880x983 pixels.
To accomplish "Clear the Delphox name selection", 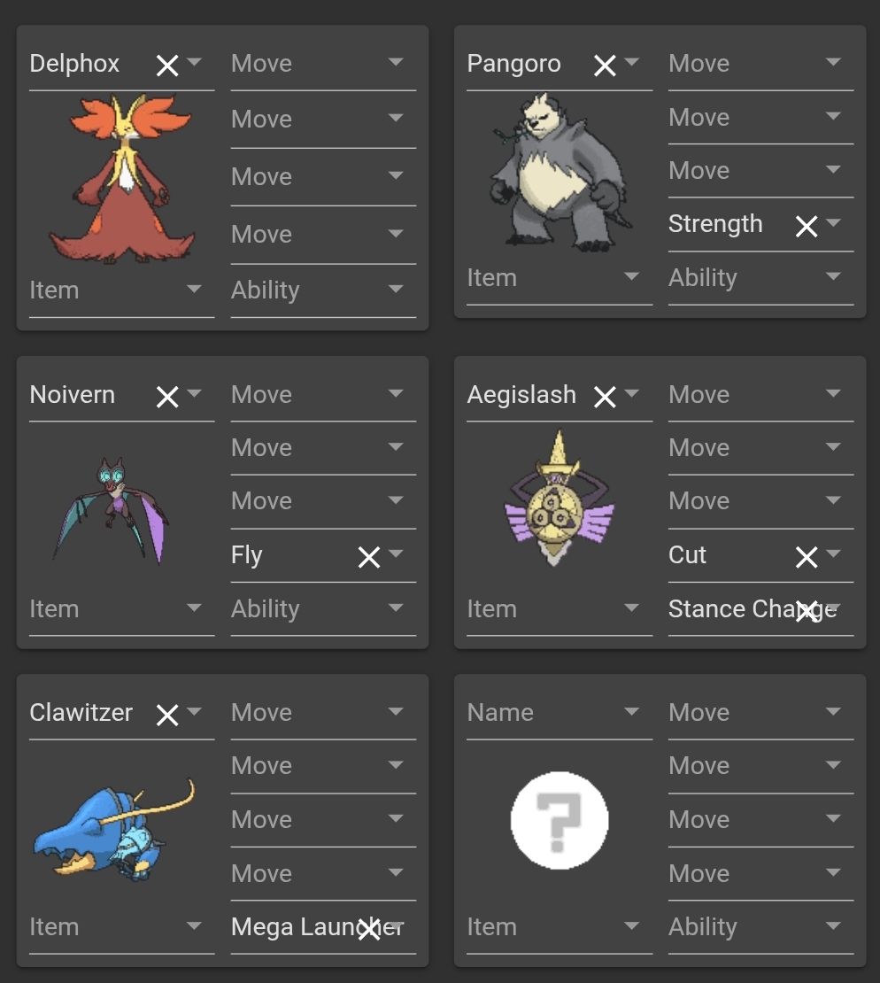I will pyautogui.click(x=167, y=66).
